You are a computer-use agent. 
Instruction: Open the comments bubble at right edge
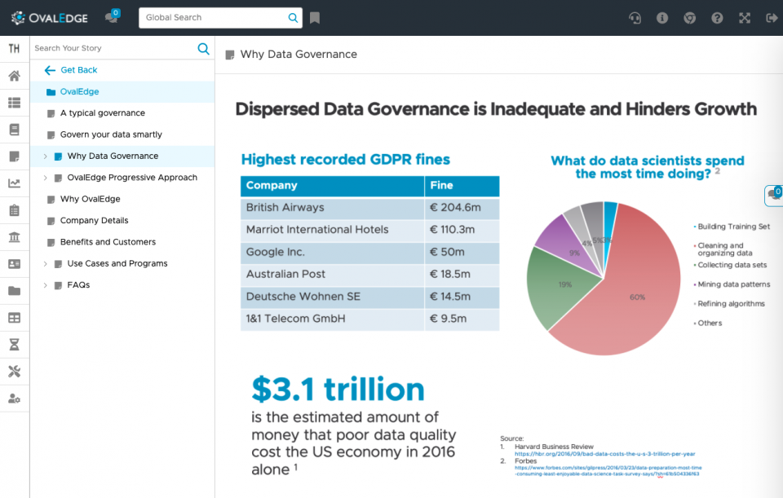pos(774,195)
